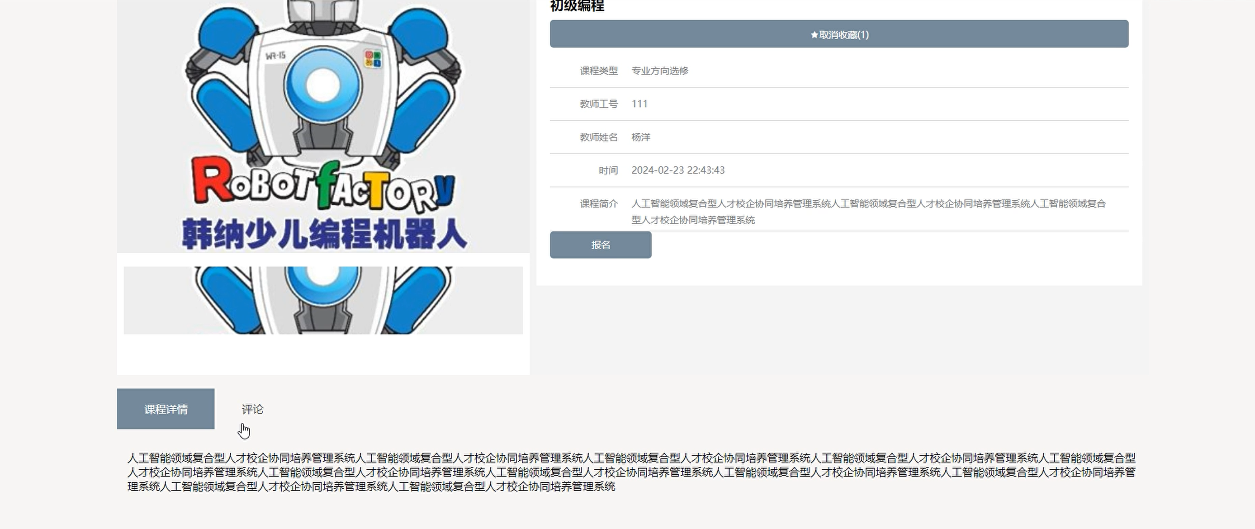Click the teacher number 111
Viewport: 1255px width, 529px height.
pos(639,104)
